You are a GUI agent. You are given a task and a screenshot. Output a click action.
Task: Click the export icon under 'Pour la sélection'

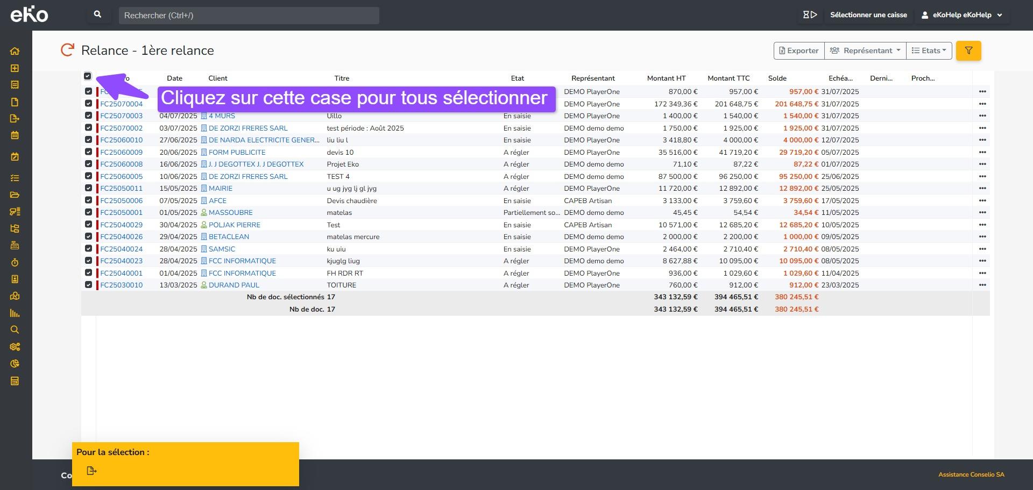(x=91, y=471)
